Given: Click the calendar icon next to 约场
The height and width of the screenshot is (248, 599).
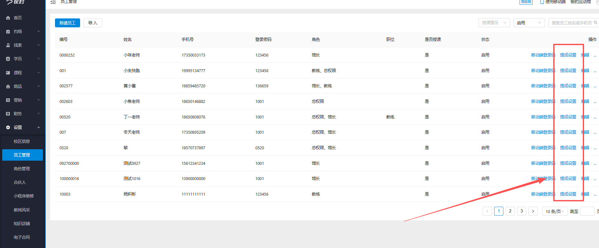Looking at the screenshot, I should click(8, 31).
